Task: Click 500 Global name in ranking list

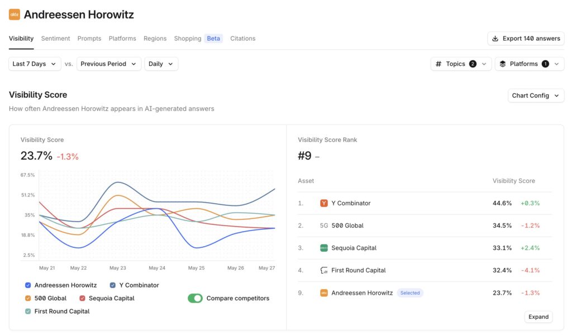Action: point(347,225)
